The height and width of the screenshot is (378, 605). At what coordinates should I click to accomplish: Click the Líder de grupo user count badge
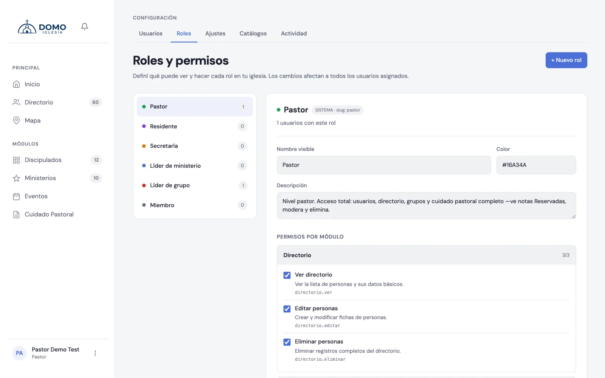(243, 185)
